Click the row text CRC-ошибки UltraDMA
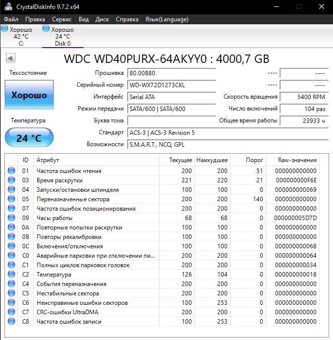Screen dimensions: 333x340 (x=67, y=312)
